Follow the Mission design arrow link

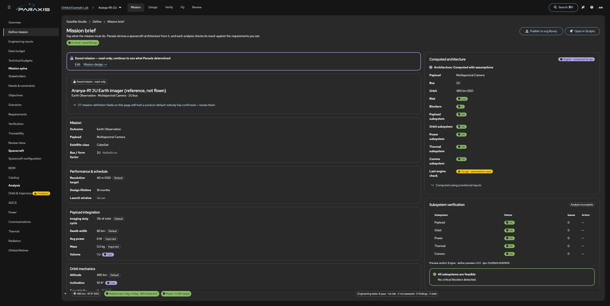click(95, 65)
